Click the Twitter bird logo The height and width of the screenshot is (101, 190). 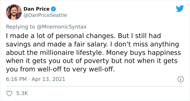(180, 8)
